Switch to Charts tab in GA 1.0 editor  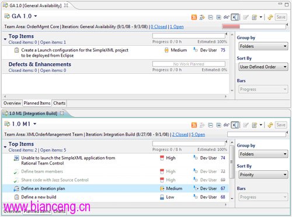[x=60, y=103]
